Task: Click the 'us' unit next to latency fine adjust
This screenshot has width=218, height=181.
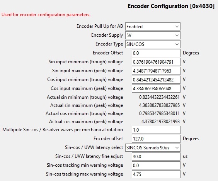Action: pos(185,156)
